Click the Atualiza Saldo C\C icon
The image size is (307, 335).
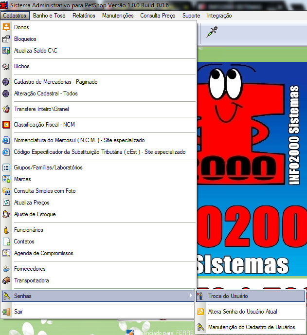6,51
